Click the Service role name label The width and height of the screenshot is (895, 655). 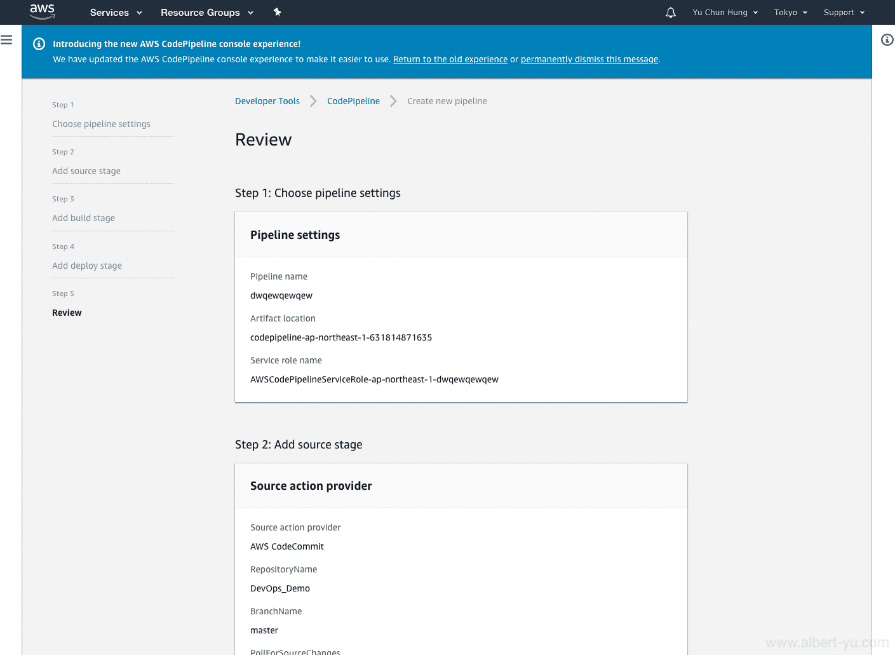286,360
